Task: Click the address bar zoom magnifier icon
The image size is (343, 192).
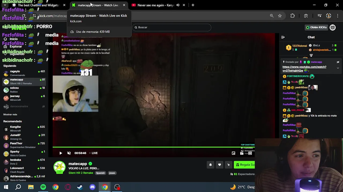Action: [272, 16]
